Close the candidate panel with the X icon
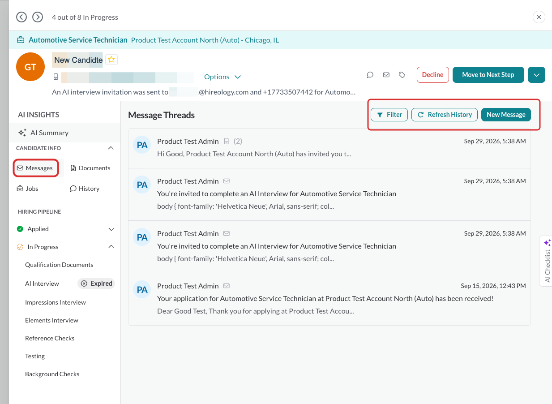Viewport: 552px width, 404px height. (x=539, y=17)
